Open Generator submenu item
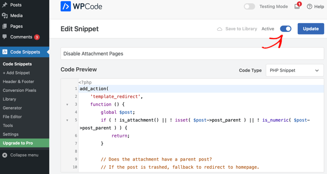 coord(13,108)
